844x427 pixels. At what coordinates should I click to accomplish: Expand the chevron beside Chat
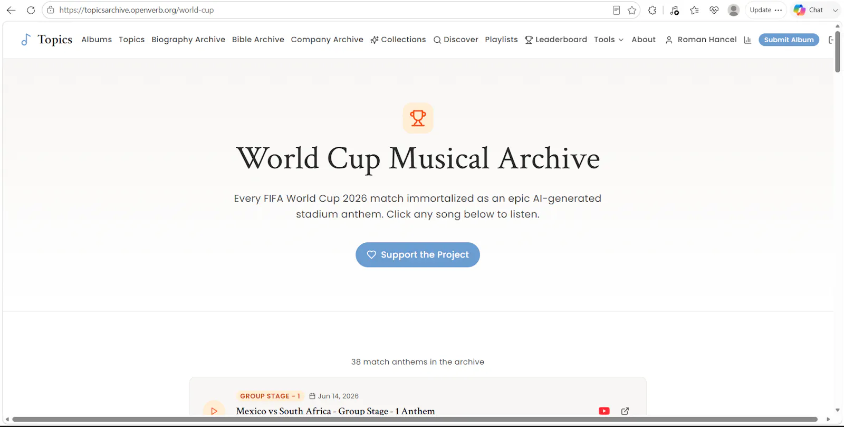coord(835,10)
